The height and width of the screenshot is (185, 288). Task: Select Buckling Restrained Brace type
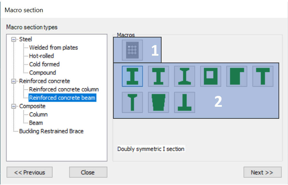pyautogui.click(x=51, y=131)
